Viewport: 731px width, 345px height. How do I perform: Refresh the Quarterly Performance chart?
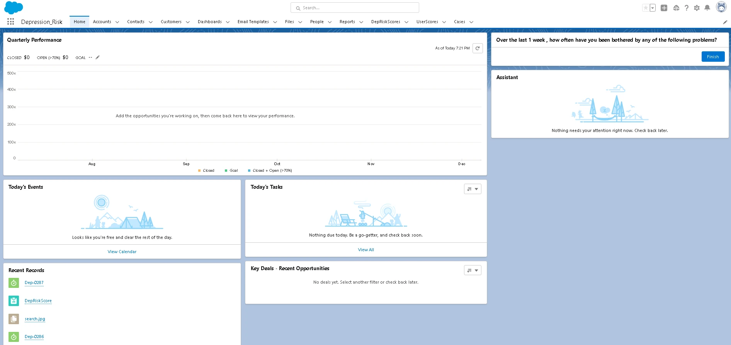coord(478,48)
